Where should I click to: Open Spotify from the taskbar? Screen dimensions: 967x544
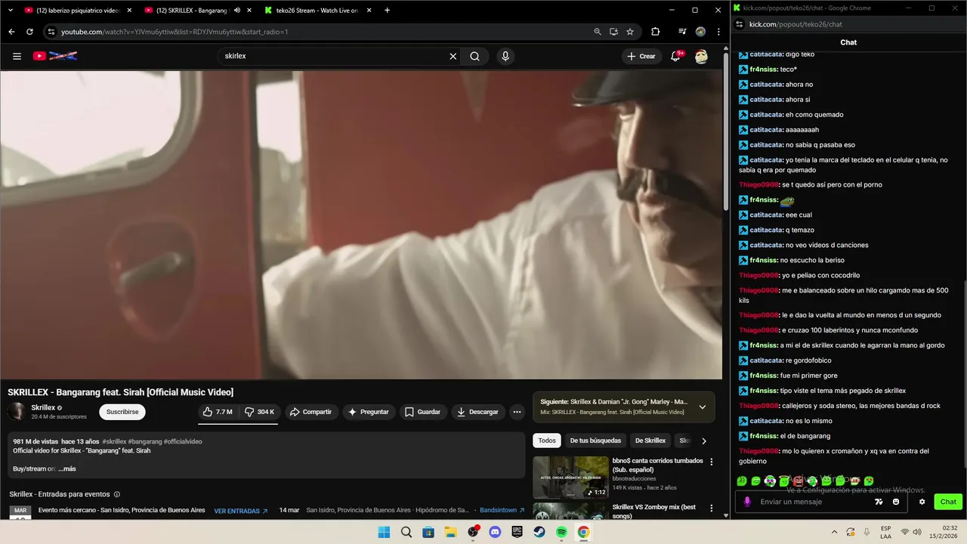[561, 532]
